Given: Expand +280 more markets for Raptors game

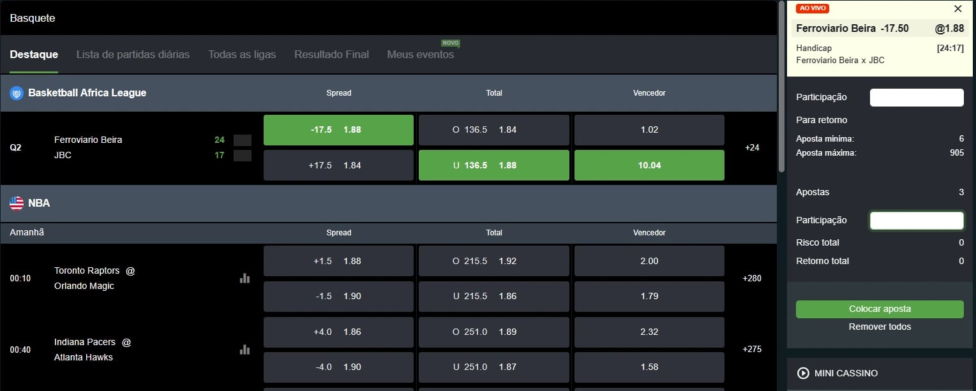Looking at the screenshot, I should coord(752,279).
